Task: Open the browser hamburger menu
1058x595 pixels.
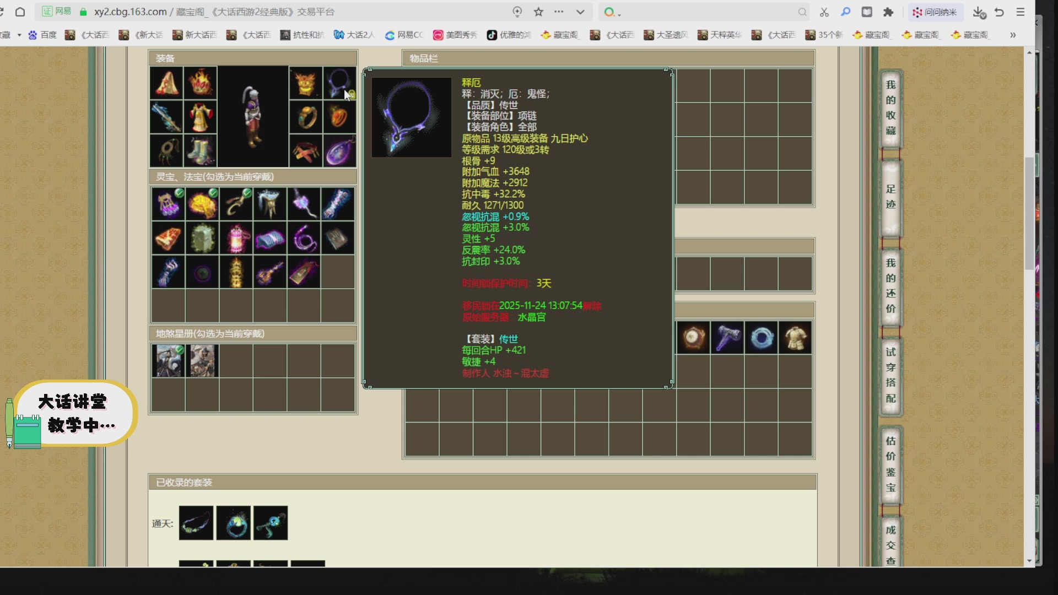Action: (x=1021, y=12)
